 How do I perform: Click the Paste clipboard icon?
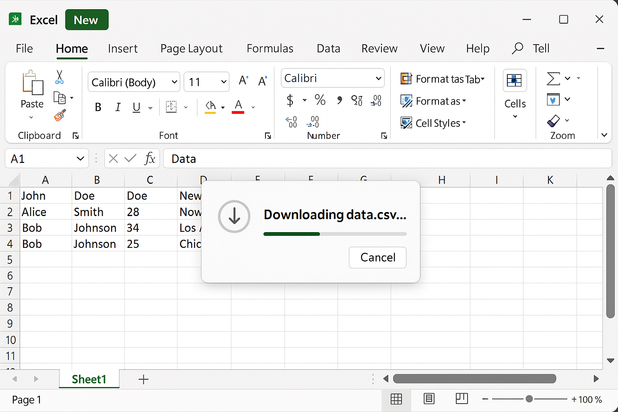coord(33,83)
